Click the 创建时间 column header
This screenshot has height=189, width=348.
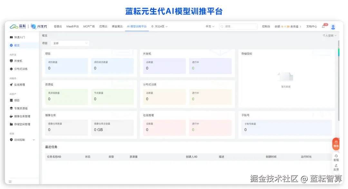click(x=271, y=157)
